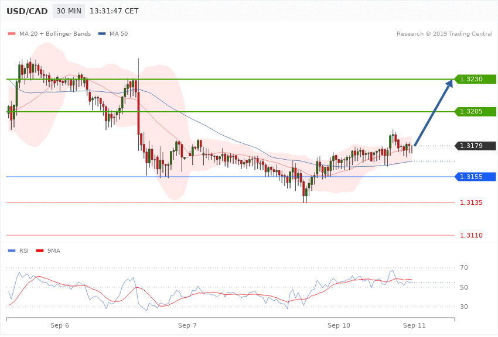498x337 pixels.
Task: Click the RSI legend label
Action: click(x=24, y=251)
